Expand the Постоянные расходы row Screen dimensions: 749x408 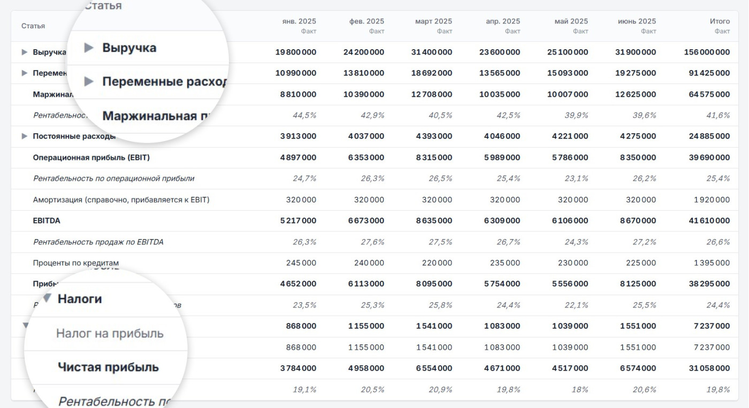click(x=24, y=136)
